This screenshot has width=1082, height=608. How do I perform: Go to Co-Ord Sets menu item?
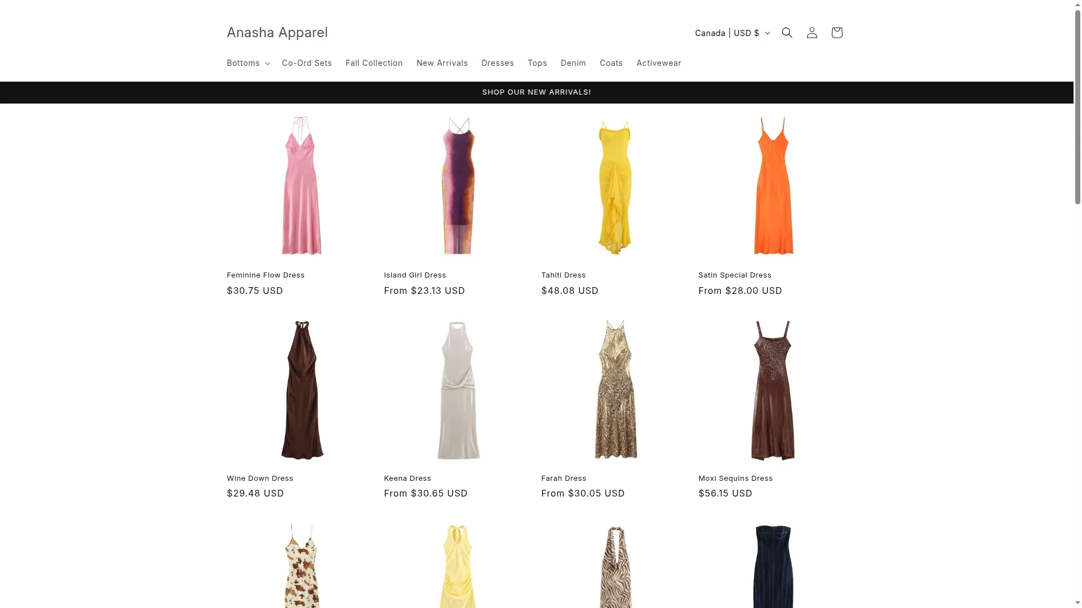click(307, 63)
